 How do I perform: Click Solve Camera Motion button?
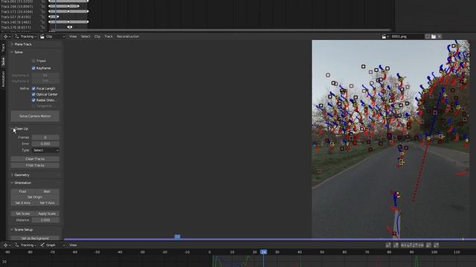(x=35, y=116)
